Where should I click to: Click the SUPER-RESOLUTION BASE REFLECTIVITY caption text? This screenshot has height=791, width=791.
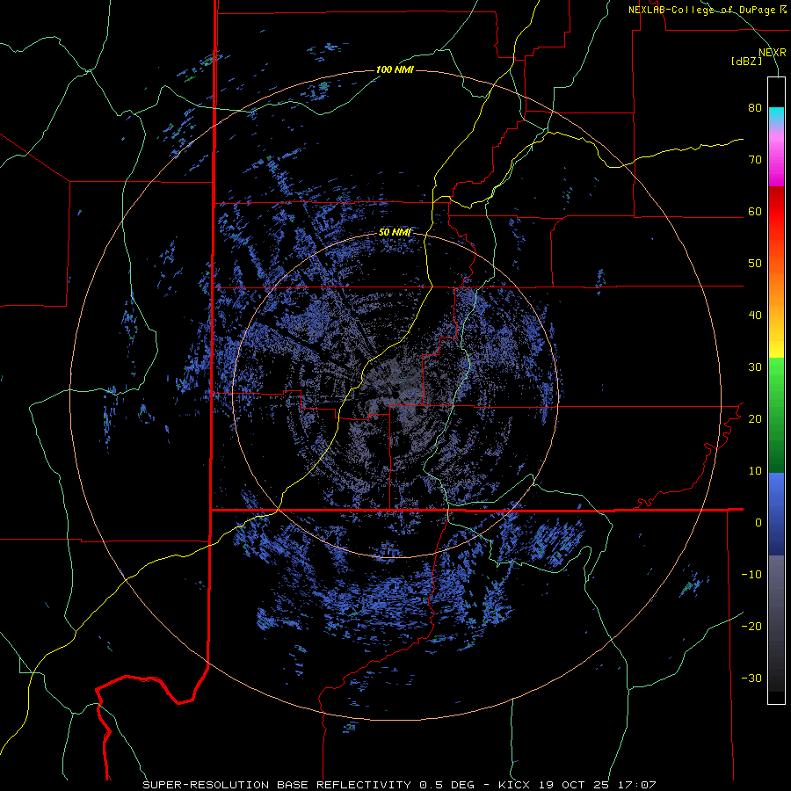277,785
